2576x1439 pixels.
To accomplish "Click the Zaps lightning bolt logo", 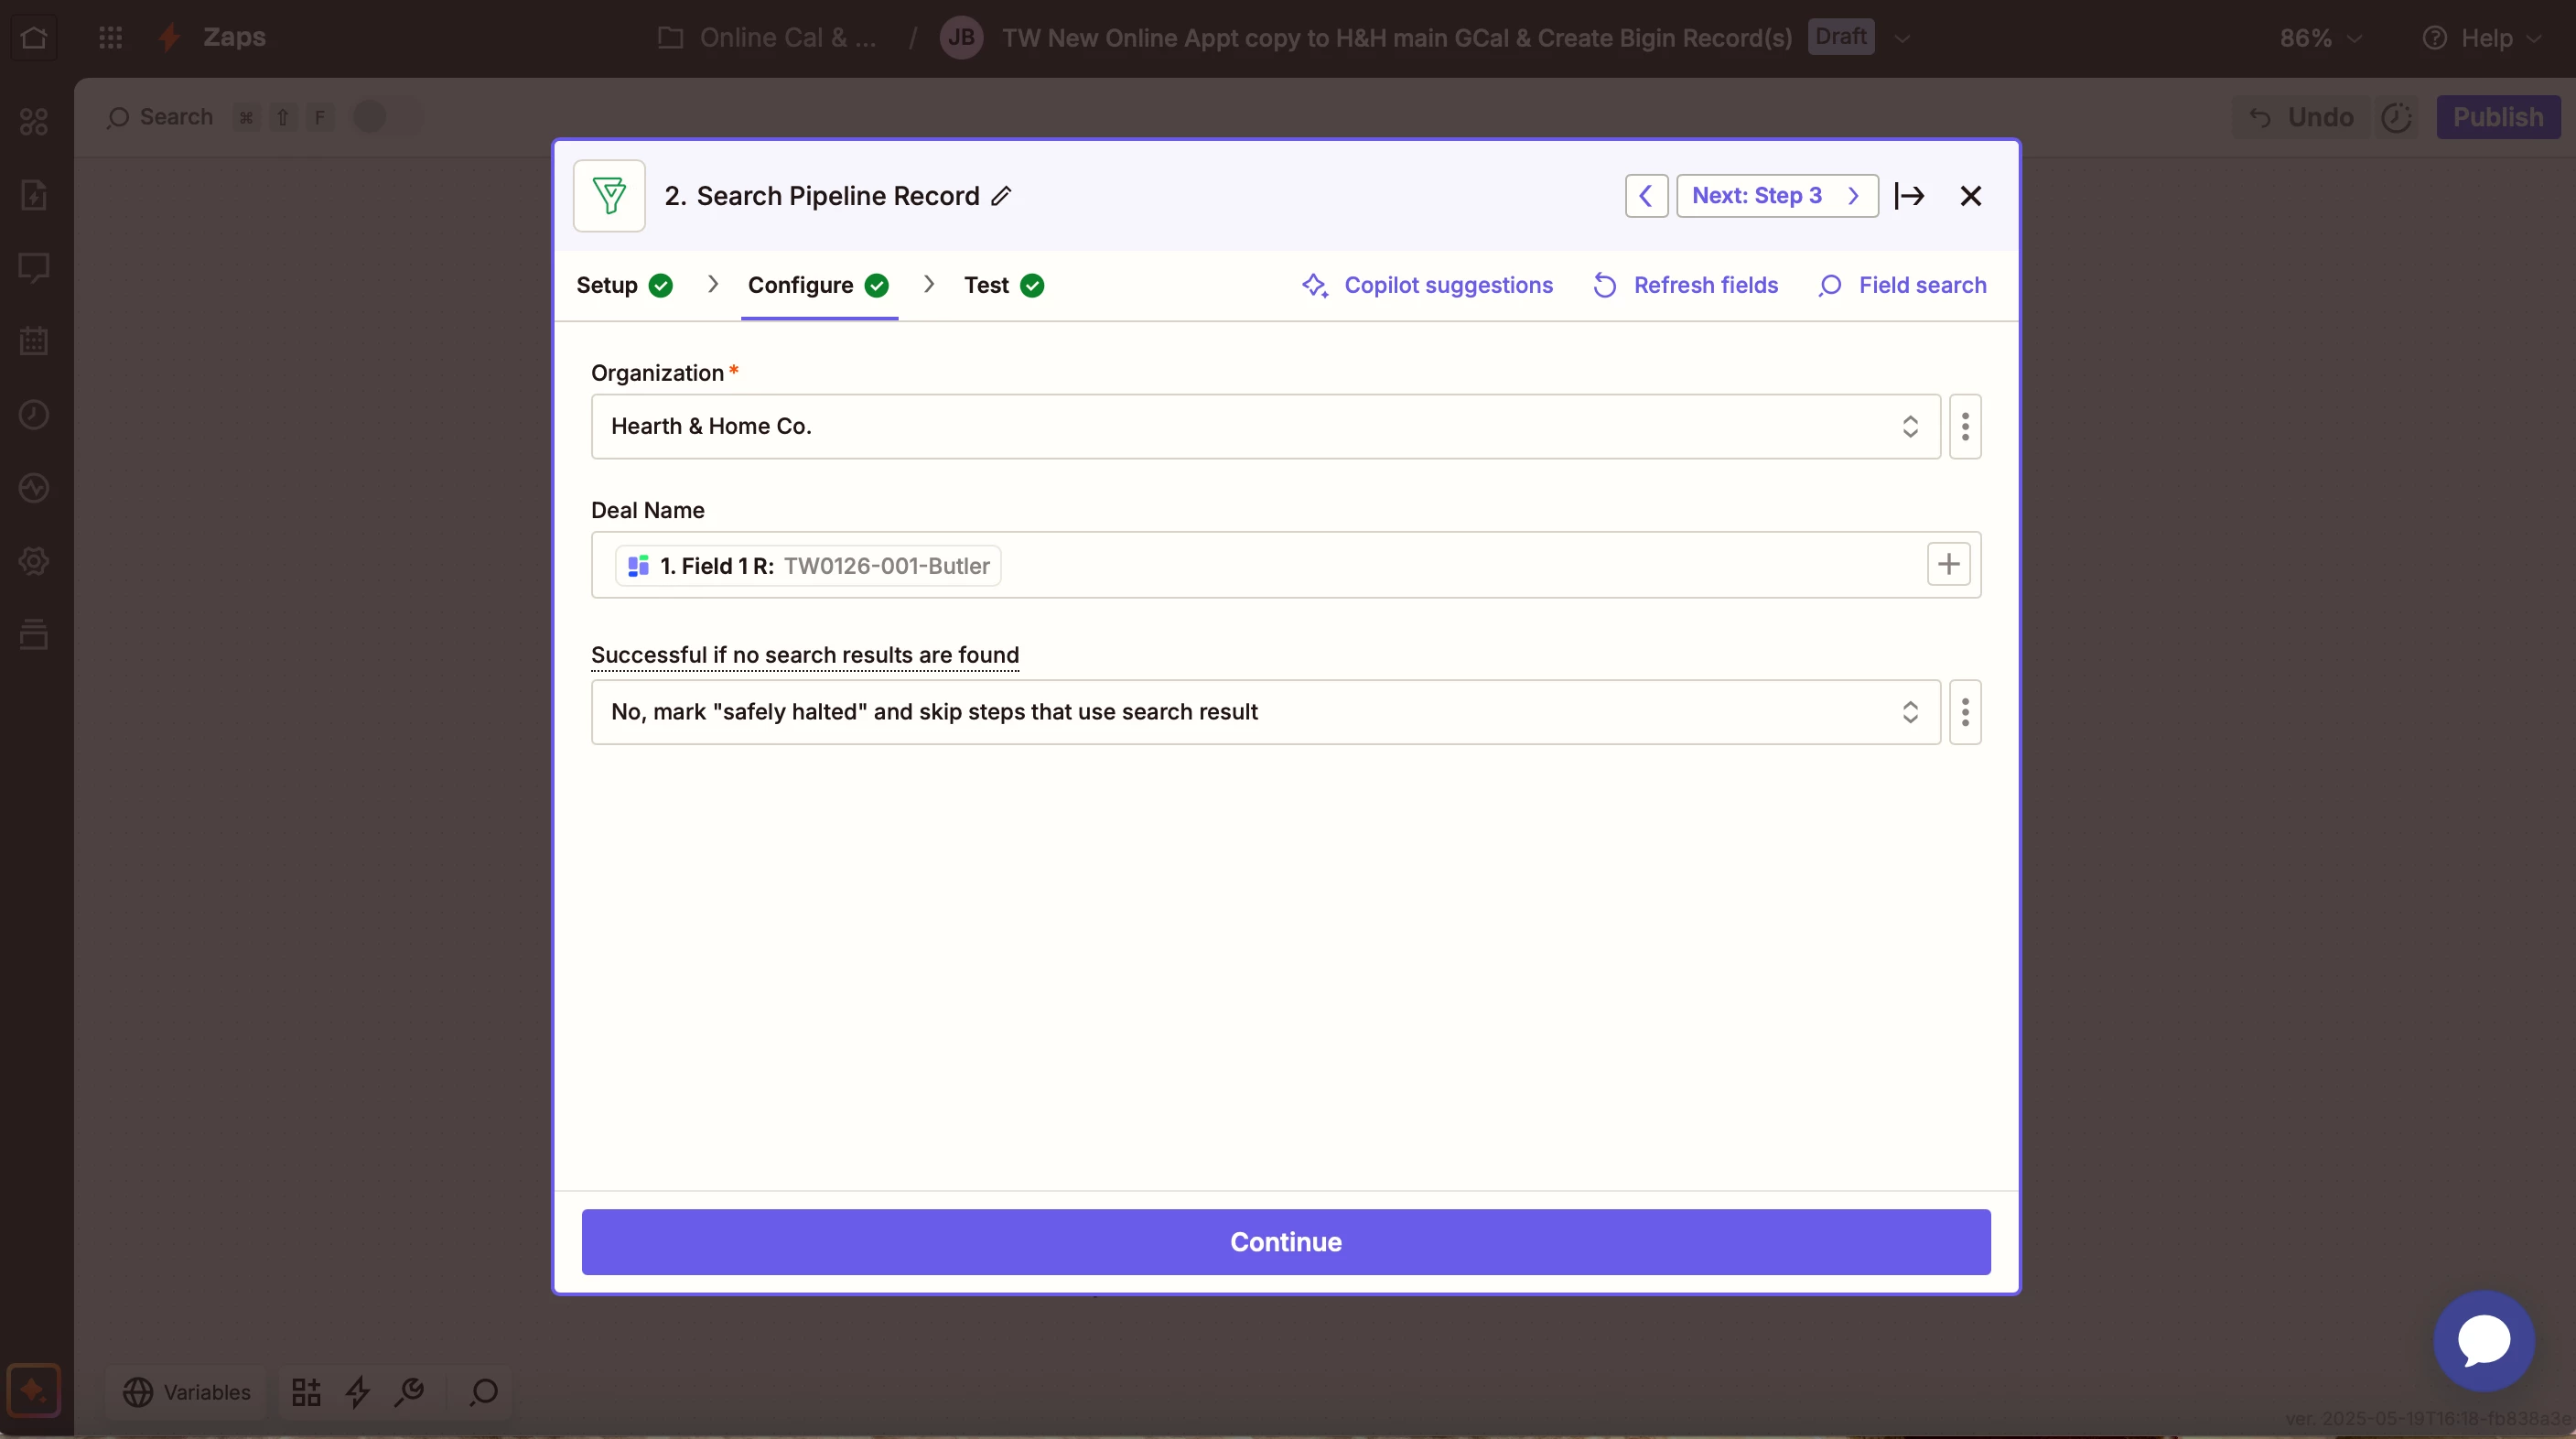I will tap(171, 38).
